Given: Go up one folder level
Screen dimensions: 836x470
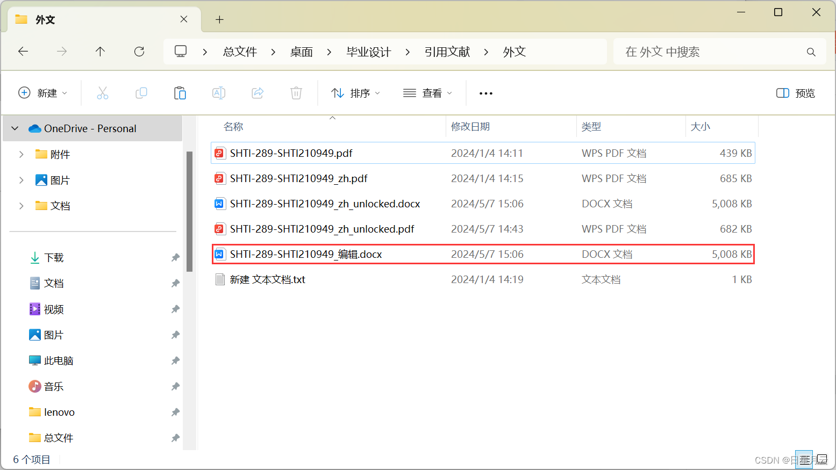Looking at the screenshot, I should 100,52.
